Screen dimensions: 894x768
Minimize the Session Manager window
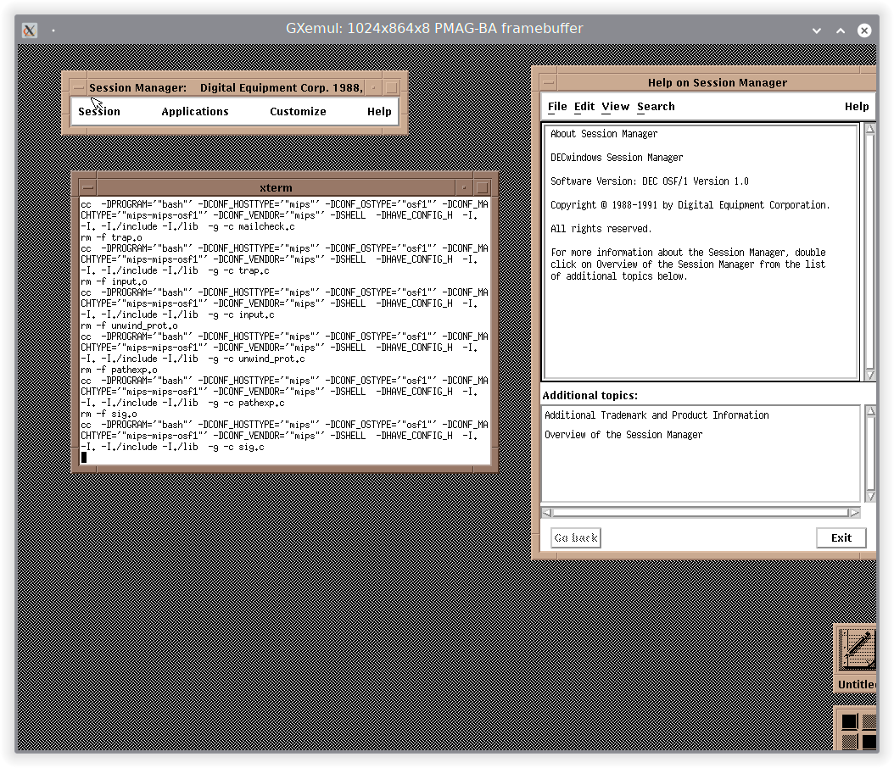coord(374,88)
